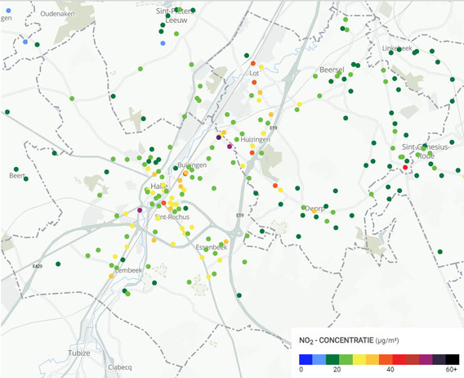
Task: Select the blue marker in top-left corner
Action: pyautogui.click(x=8, y=11)
